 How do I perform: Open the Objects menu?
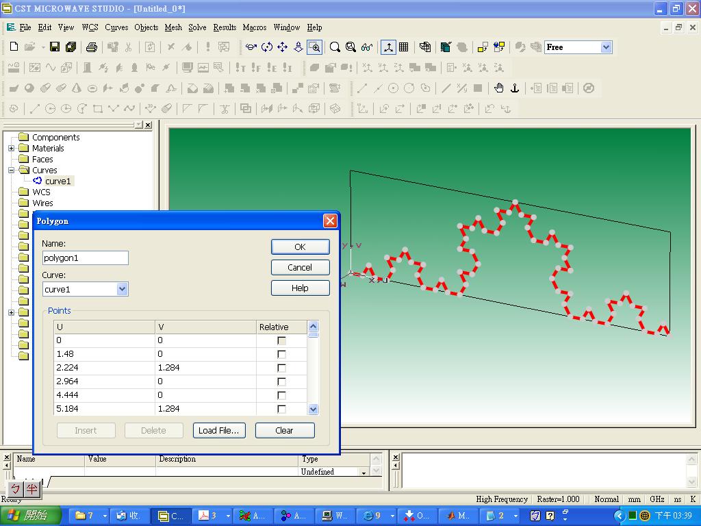[x=146, y=27]
